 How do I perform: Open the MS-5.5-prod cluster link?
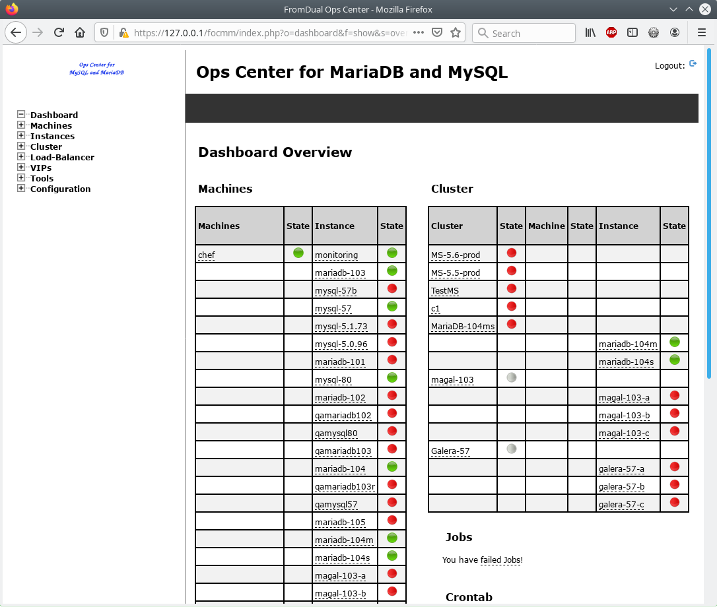tap(456, 273)
